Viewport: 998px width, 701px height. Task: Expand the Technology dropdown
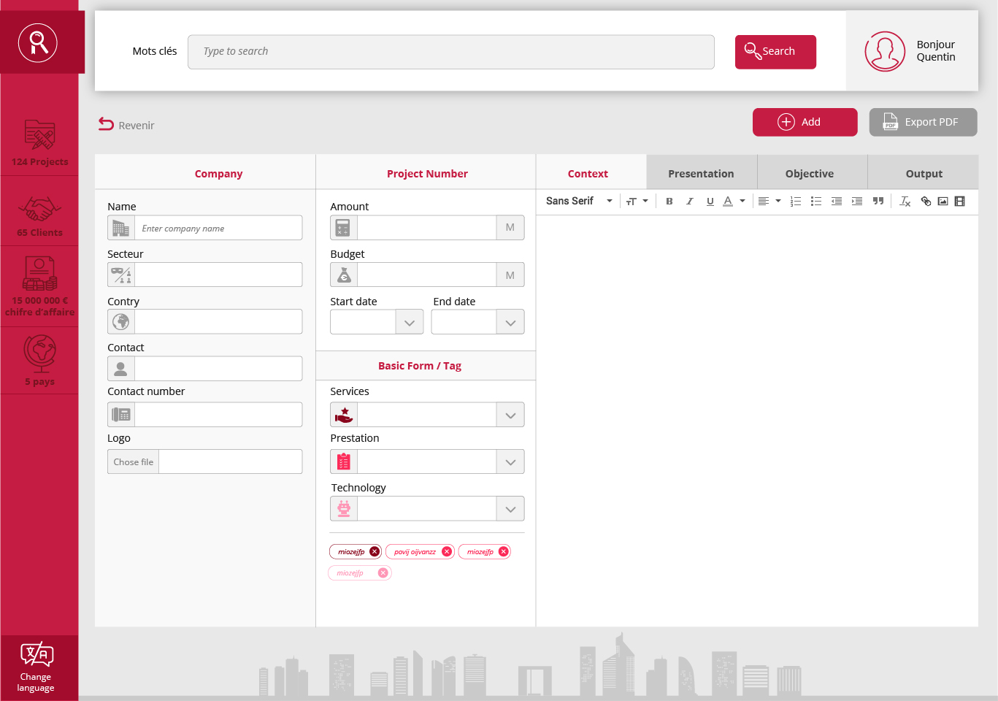[x=510, y=508]
